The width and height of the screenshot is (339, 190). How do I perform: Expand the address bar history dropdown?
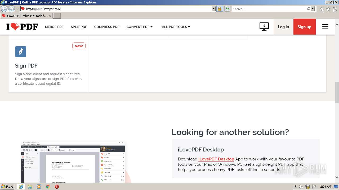tap(214, 9)
